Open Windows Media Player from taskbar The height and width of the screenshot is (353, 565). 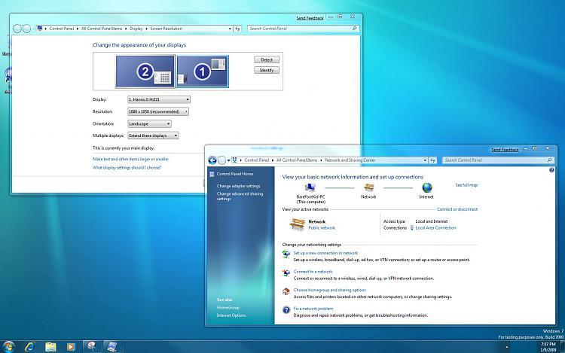[x=71, y=346]
